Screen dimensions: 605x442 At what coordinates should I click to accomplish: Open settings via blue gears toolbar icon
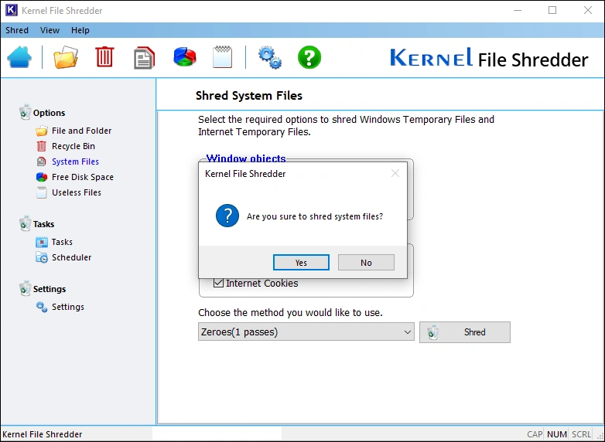(x=269, y=58)
